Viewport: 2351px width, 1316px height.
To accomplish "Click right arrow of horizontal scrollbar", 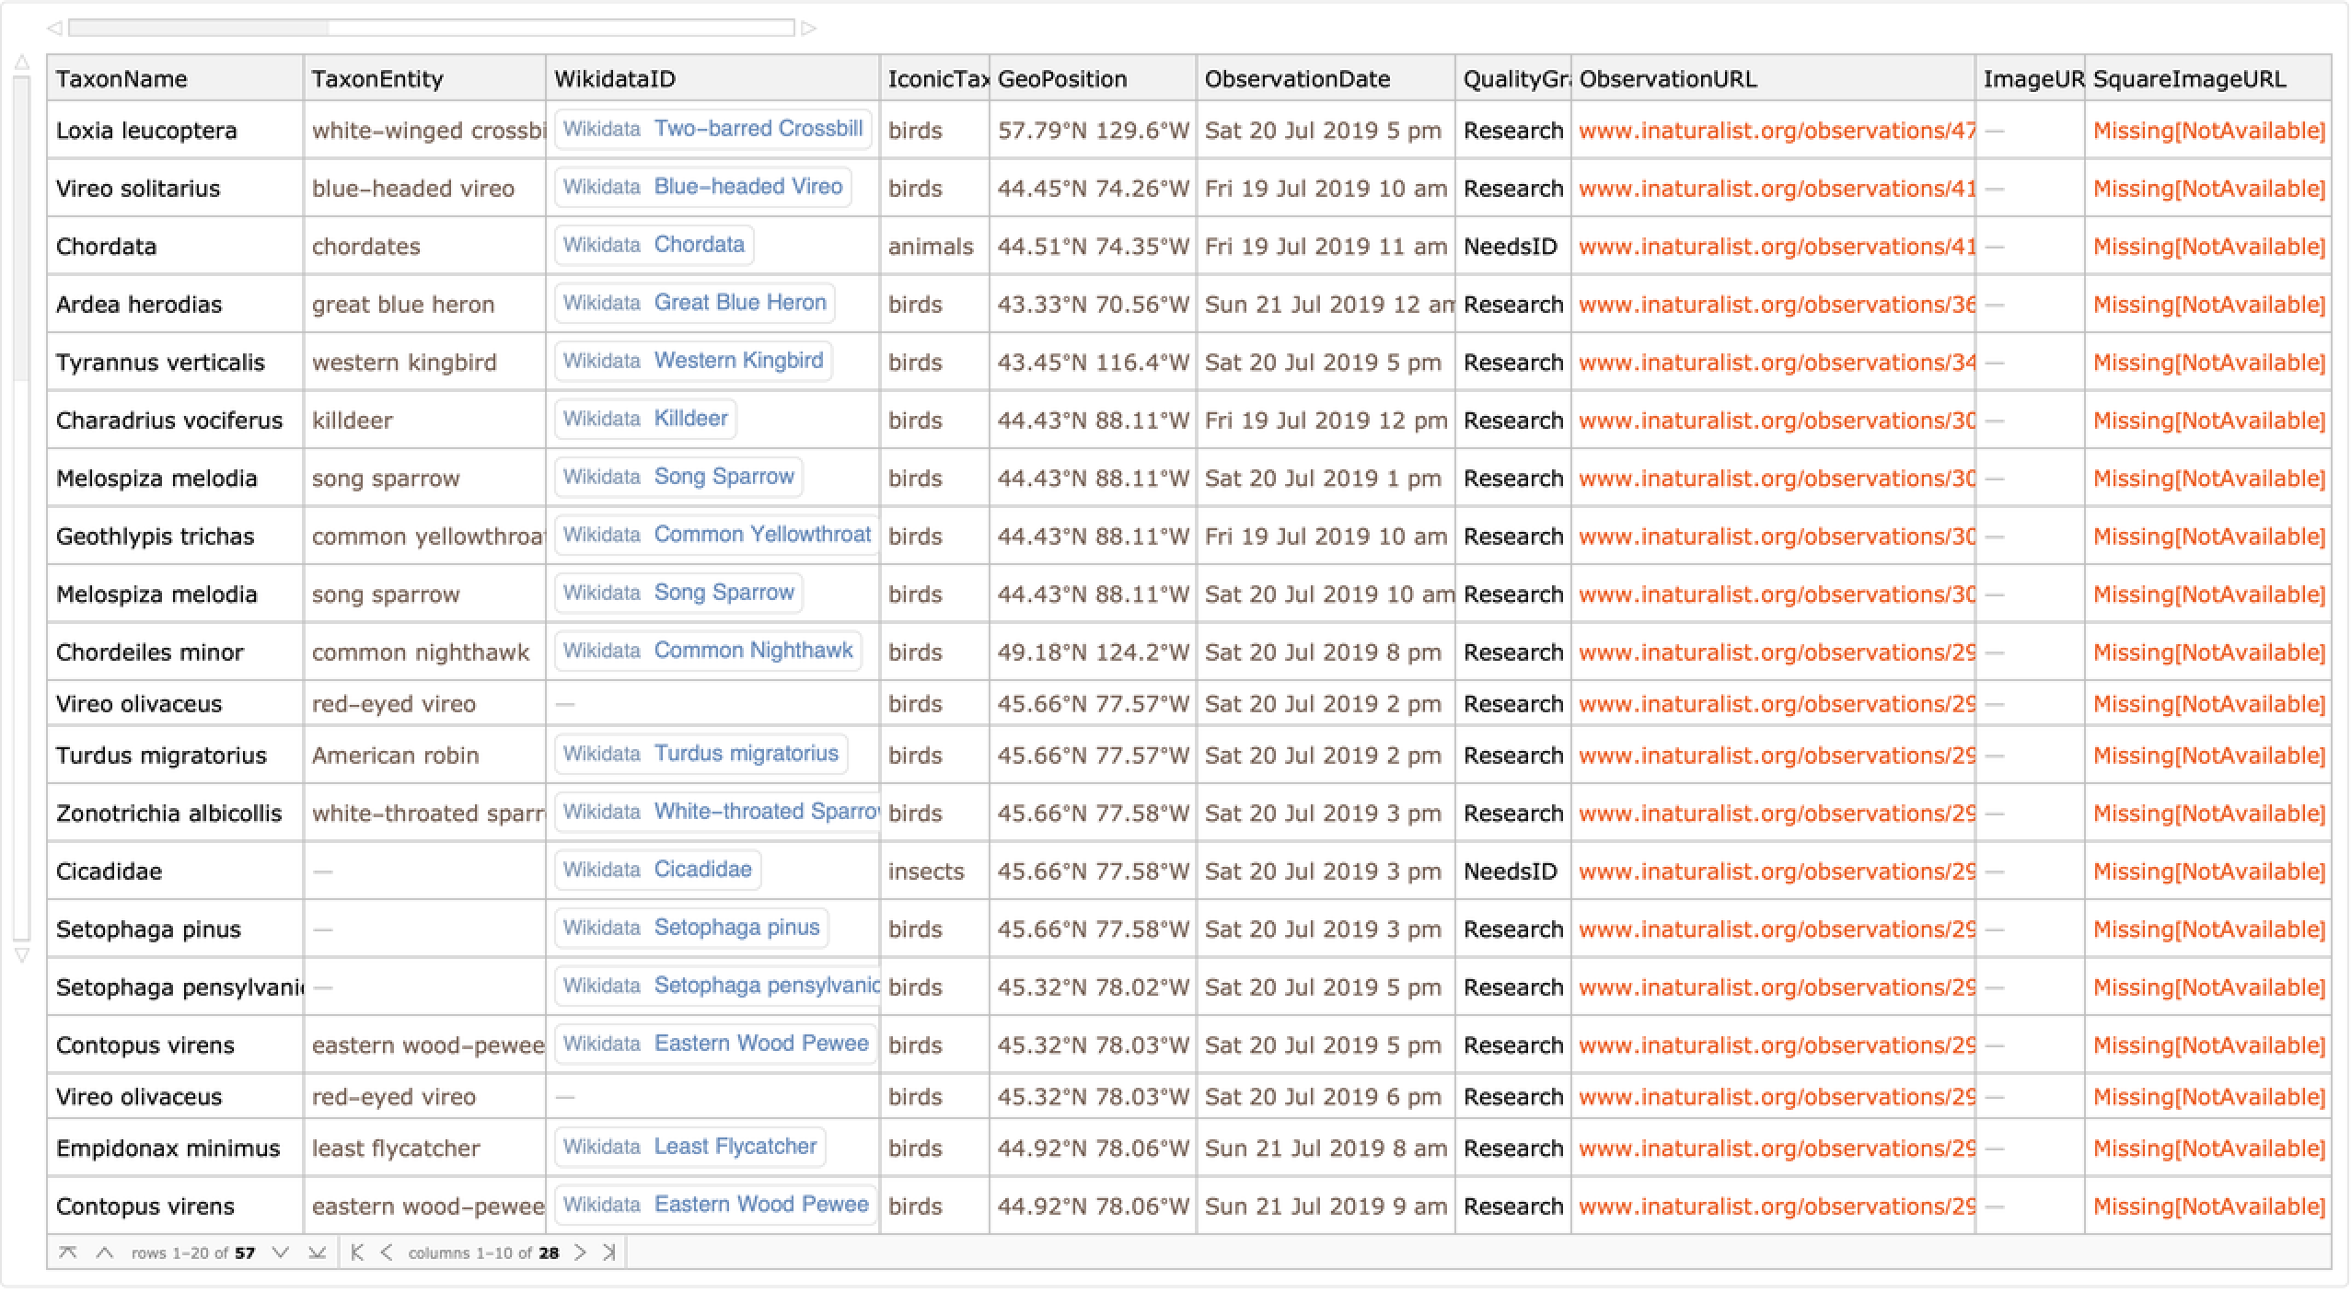I will click(809, 29).
